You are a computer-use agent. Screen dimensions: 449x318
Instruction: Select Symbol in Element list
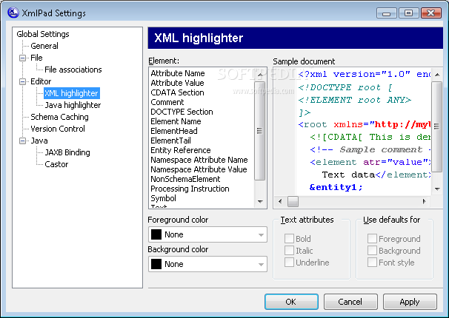[163, 198]
